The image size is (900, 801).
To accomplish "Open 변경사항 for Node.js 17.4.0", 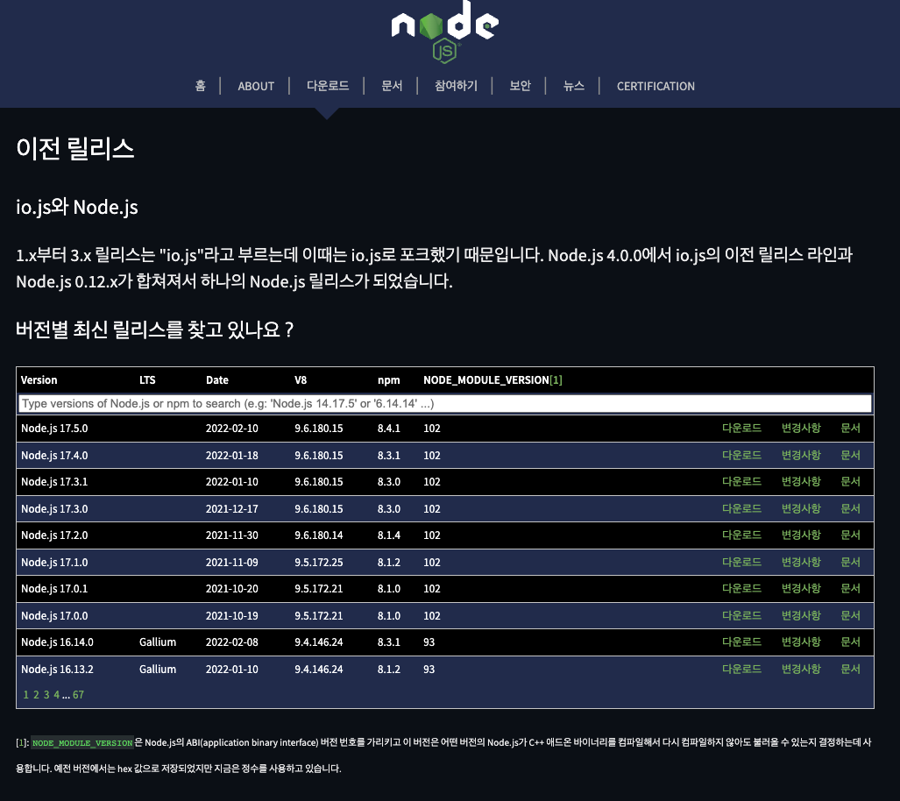I will (x=801, y=456).
